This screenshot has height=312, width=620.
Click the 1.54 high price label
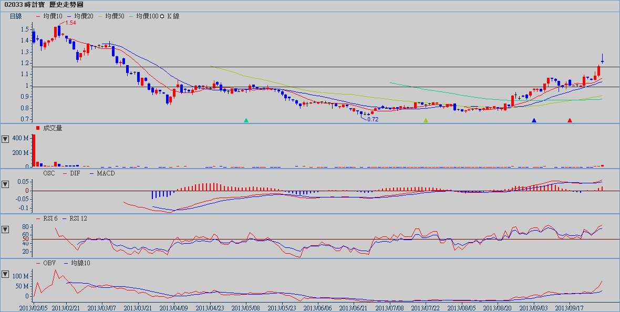tap(70, 23)
